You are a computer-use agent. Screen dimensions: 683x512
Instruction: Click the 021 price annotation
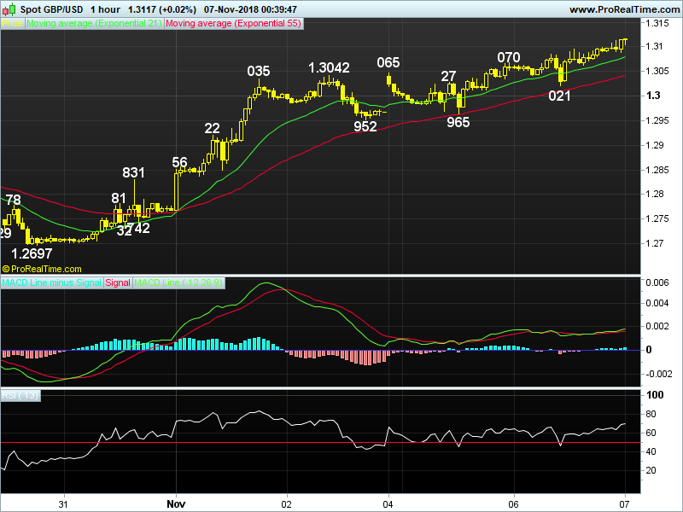point(559,96)
